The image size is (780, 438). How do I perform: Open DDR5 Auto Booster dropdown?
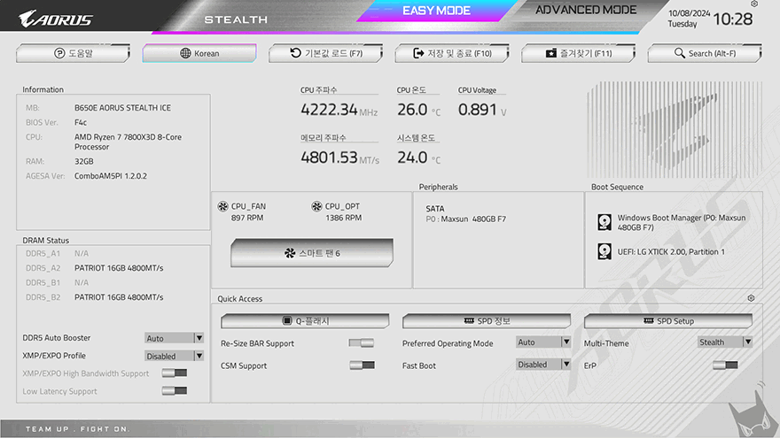(174, 338)
